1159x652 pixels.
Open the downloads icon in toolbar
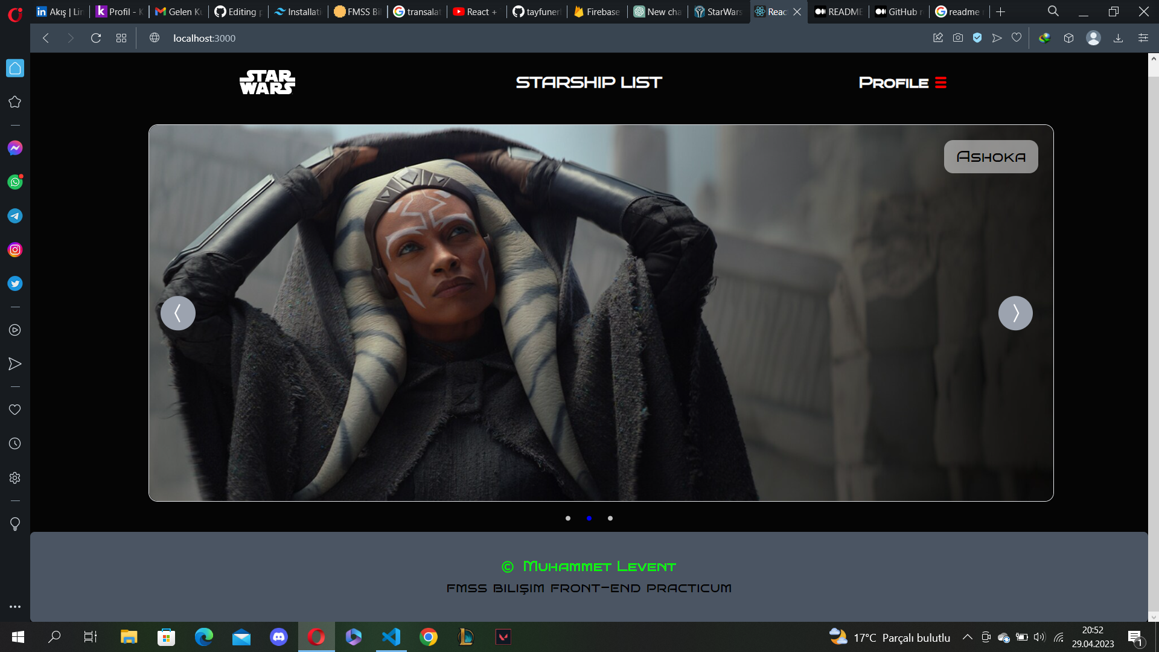1118,38
